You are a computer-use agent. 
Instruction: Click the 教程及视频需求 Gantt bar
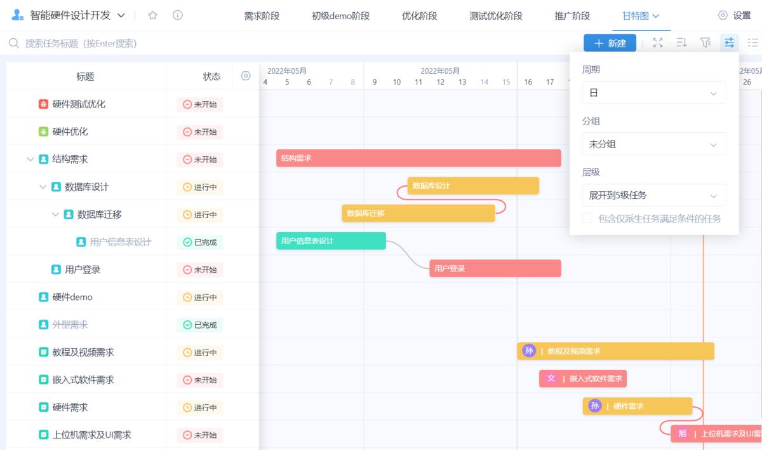pos(616,350)
